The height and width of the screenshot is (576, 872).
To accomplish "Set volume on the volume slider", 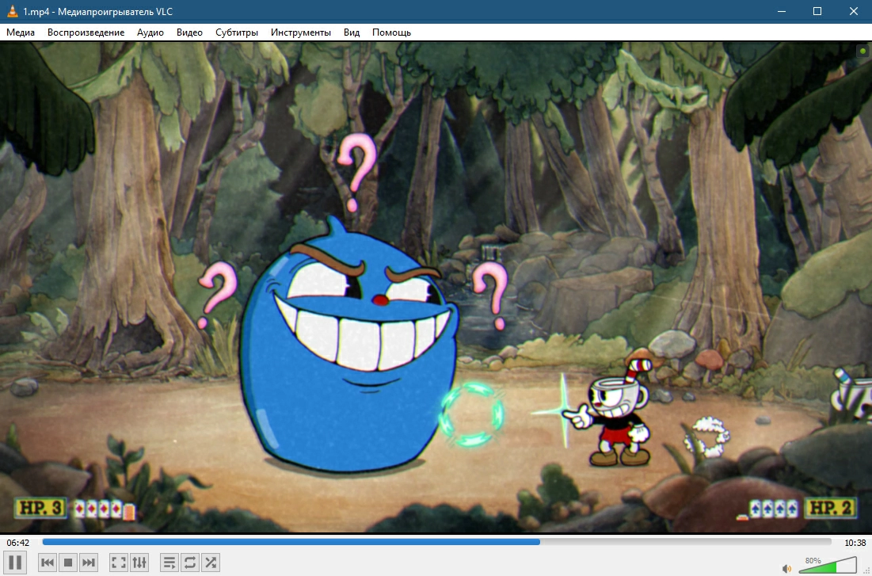I will [x=828, y=565].
